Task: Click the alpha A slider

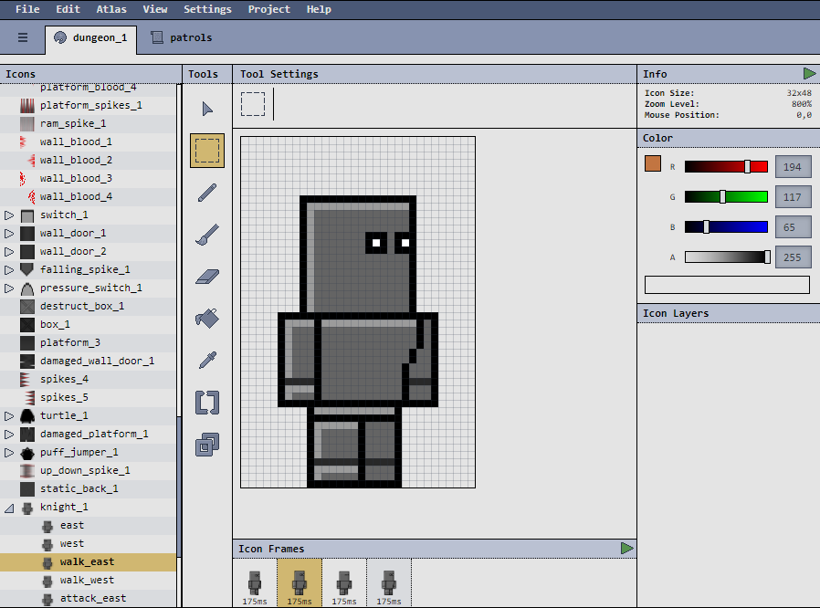Action: (728, 257)
